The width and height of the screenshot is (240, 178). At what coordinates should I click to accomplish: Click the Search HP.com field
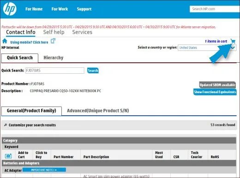(x=215, y=9)
